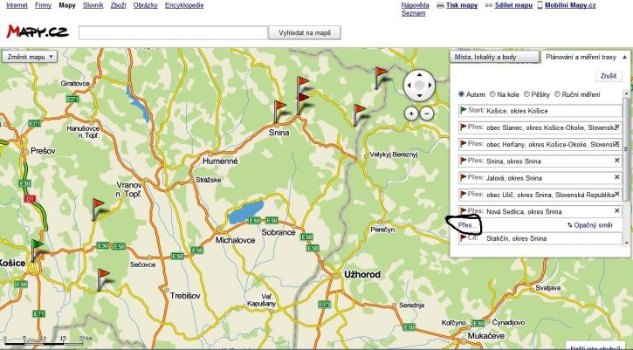The width and height of the screenshot is (633, 350).
Task: Click the dark red flag northeast of Snina
Action: tap(303, 103)
